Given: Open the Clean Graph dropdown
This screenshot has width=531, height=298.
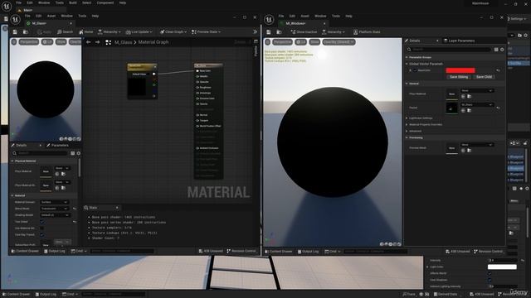Looking at the screenshot, I should tap(173, 31).
